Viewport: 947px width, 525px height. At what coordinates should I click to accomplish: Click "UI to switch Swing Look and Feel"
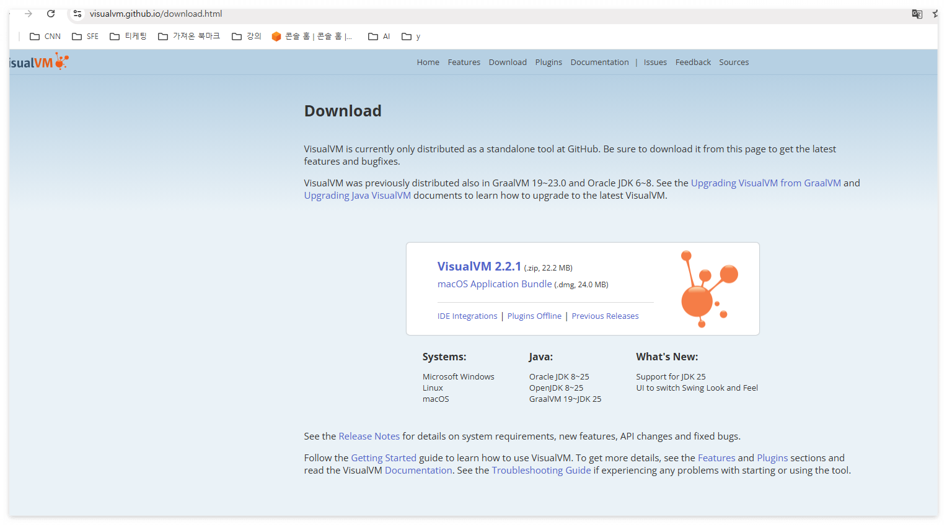tap(697, 388)
